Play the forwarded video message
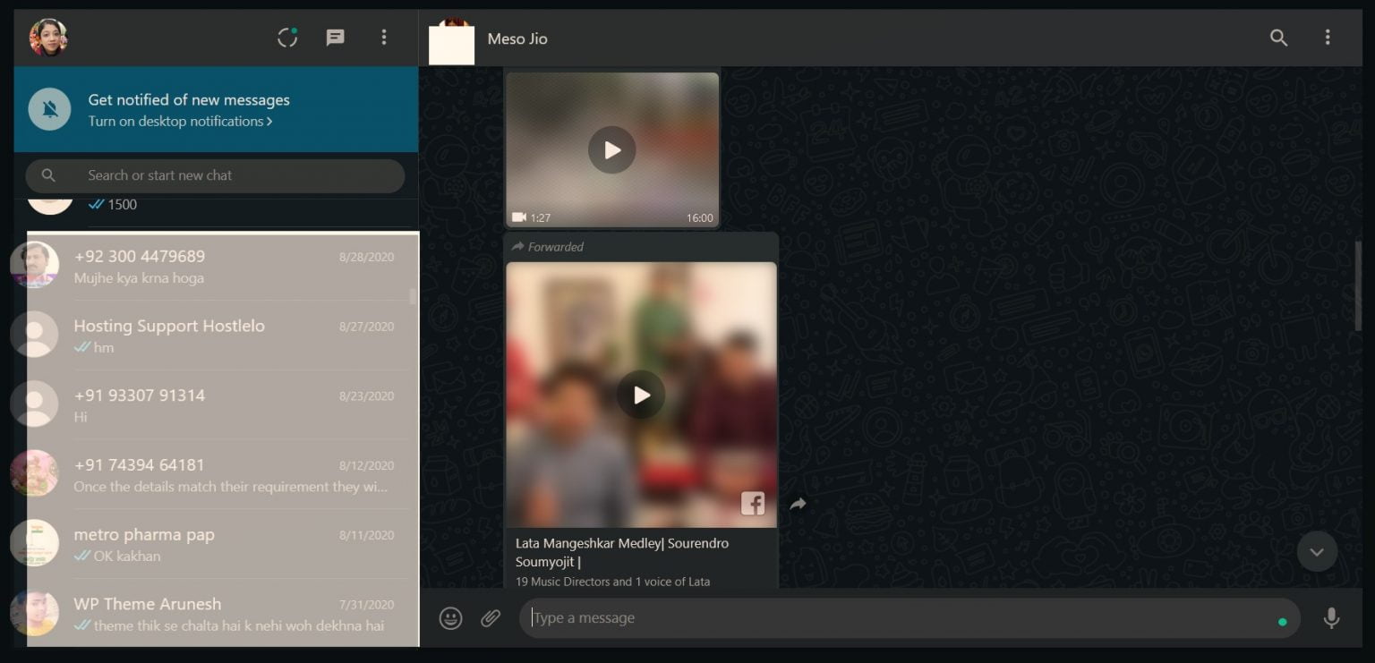 [x=641, y=394]
